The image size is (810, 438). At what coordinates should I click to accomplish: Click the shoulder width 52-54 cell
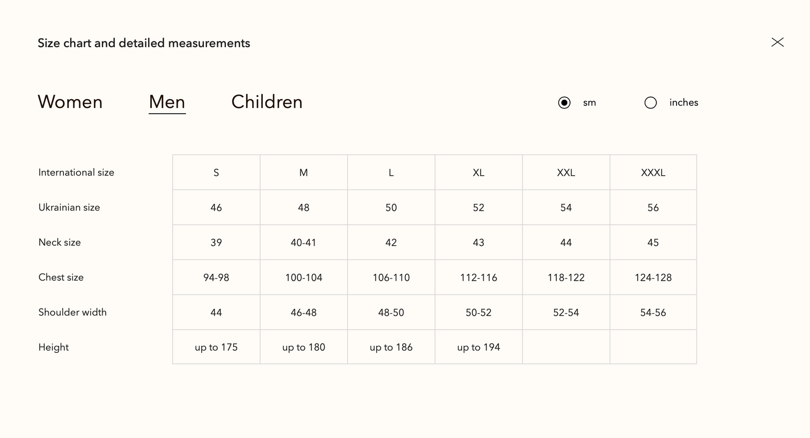tap(566, 313)
